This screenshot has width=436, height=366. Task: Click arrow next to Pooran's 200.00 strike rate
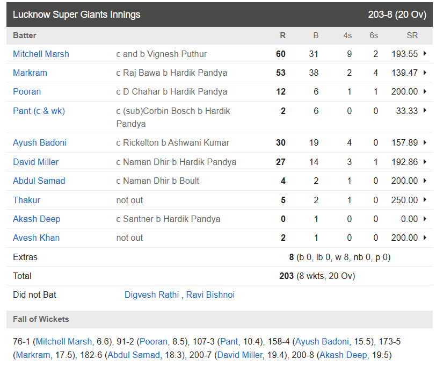coord(425,92)
